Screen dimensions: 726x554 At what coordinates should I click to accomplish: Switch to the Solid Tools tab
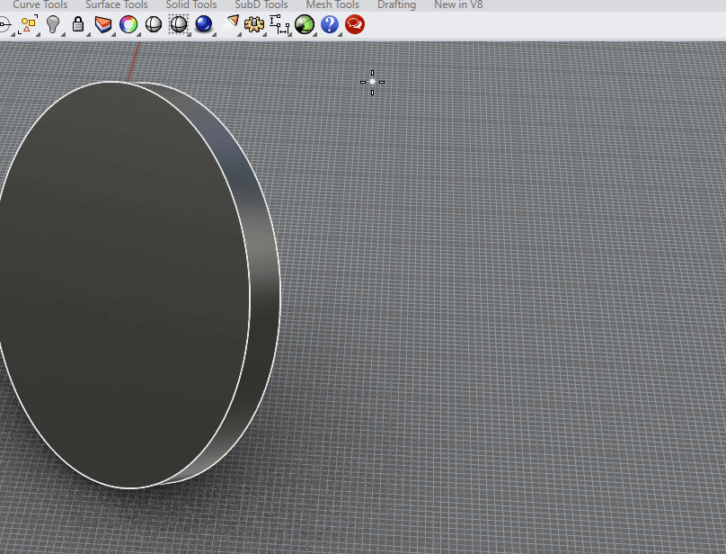pos(191,4)
